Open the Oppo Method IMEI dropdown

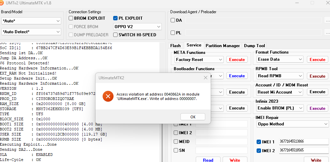pyautogui.click(x=293, y=124)
